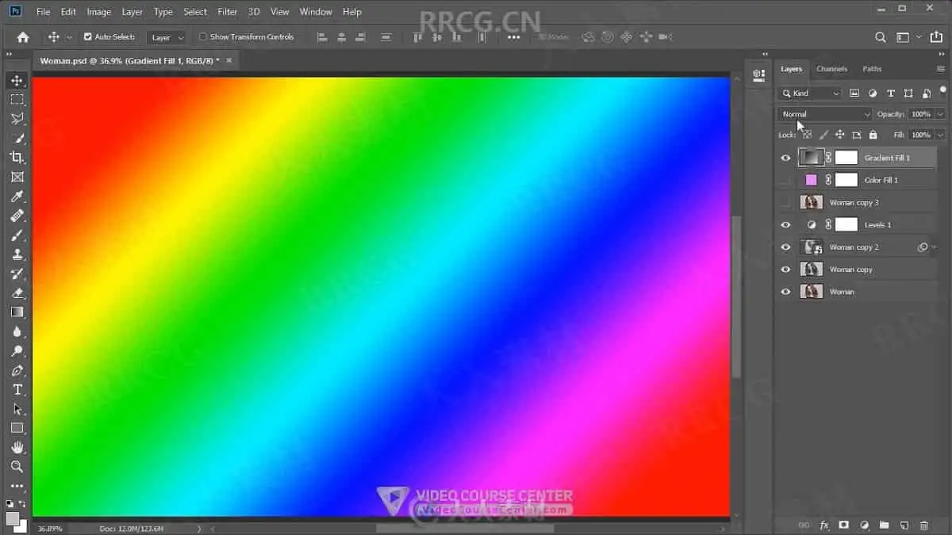Choose the Rectangle shape tool

[17, 429]
